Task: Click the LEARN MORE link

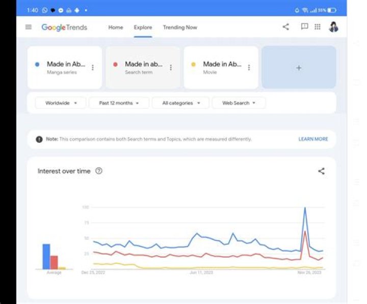Action: pyautogui.click(x=313, y=139)
